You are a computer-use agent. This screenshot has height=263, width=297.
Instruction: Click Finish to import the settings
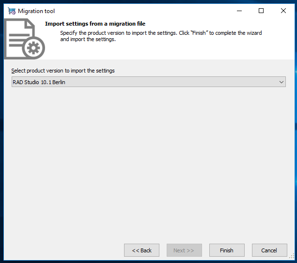(227, 250)
